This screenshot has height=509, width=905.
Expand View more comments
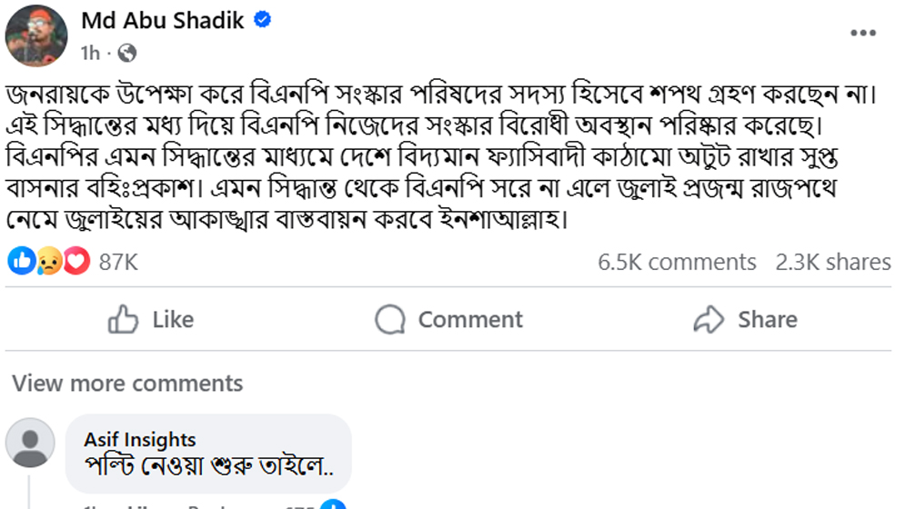(127, 383)
